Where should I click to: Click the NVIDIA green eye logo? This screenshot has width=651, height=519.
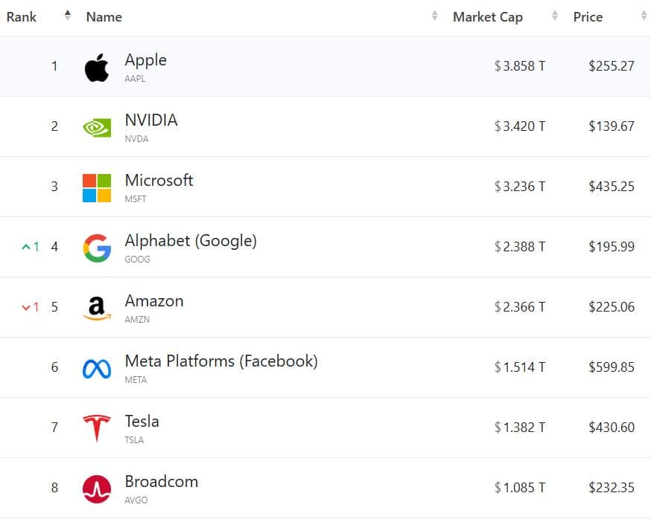(x=97, y=128)
